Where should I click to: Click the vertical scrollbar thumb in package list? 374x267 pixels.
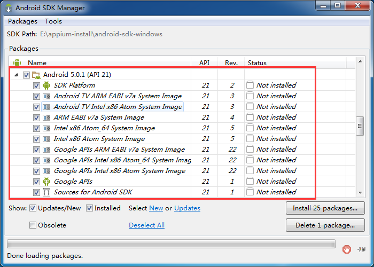point(360,126)
